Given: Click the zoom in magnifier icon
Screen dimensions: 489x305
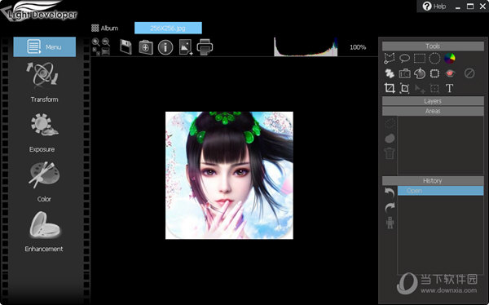Looking at the screenshot, I should pos(96,42).
